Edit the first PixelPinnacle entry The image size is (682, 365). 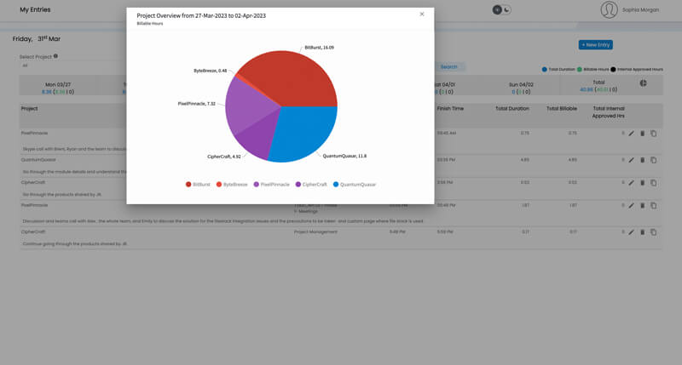click(631, 134)
